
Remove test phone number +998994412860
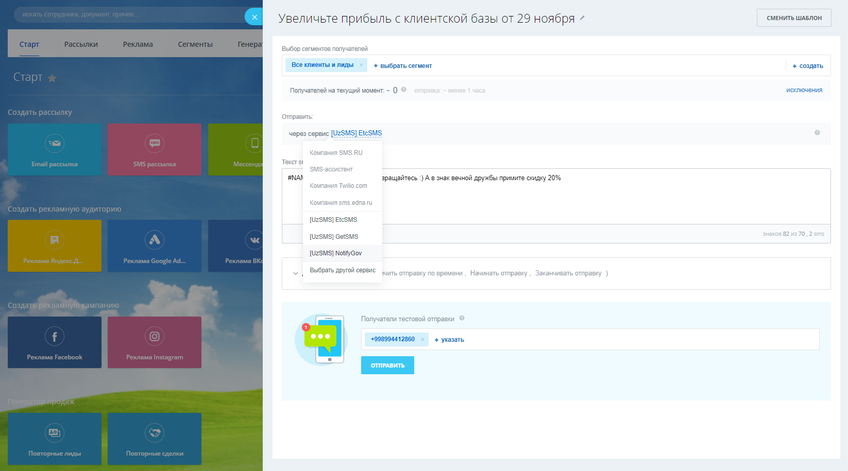coord(422,339)
